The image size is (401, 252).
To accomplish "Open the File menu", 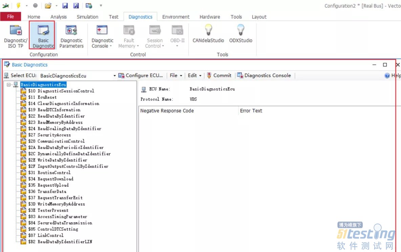I will point(10,16).
